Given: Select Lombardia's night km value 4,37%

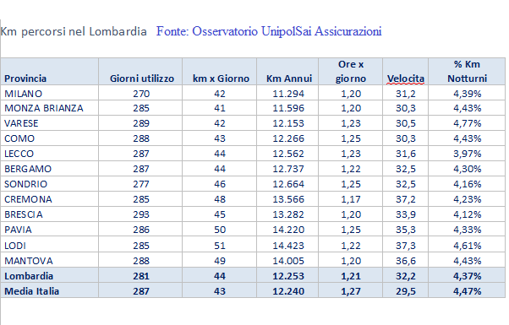Looking at the screenshot, I should 467,276.
